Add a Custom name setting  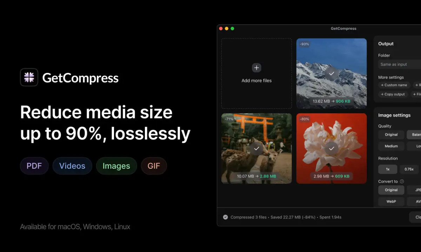tap(394, 85)
